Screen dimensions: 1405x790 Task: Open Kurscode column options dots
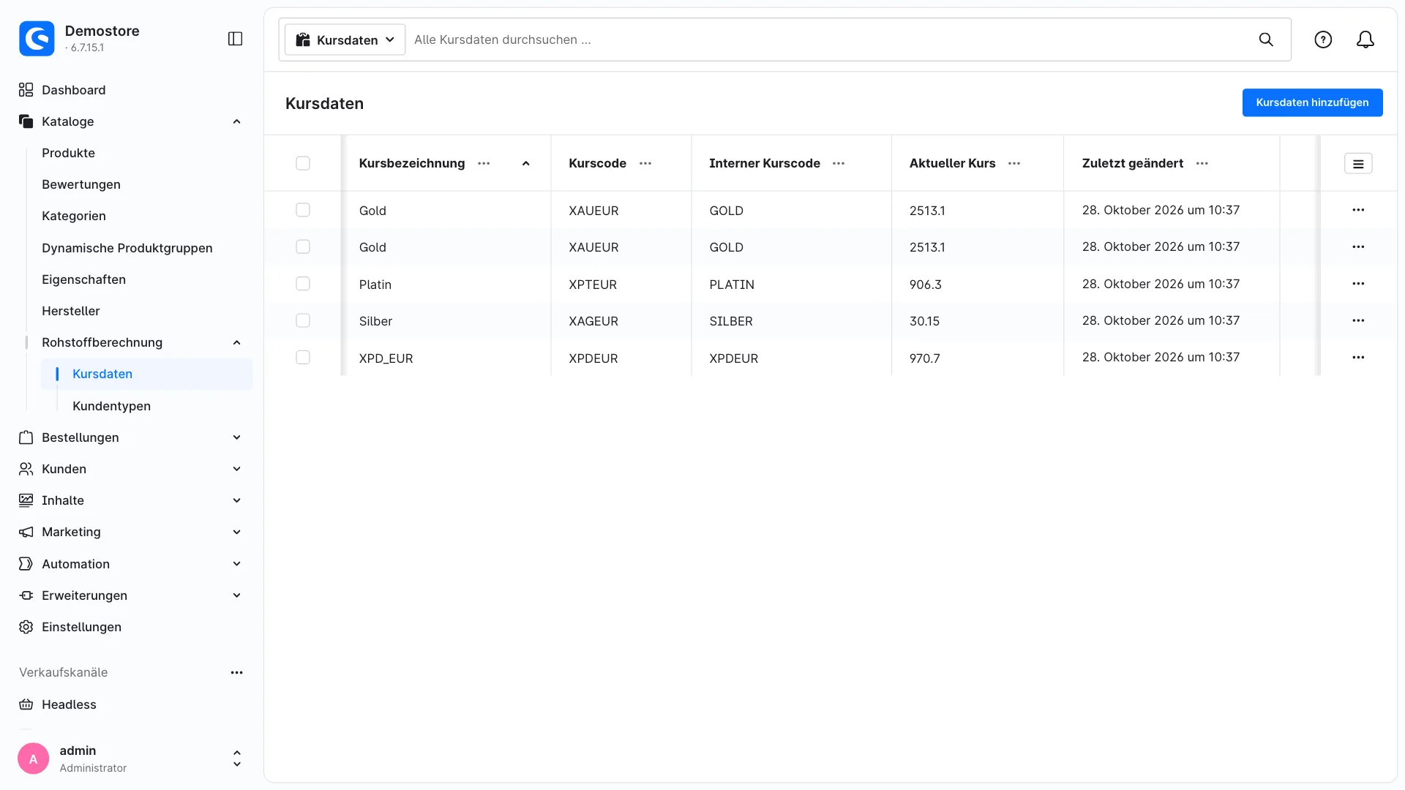pos(645,163)
